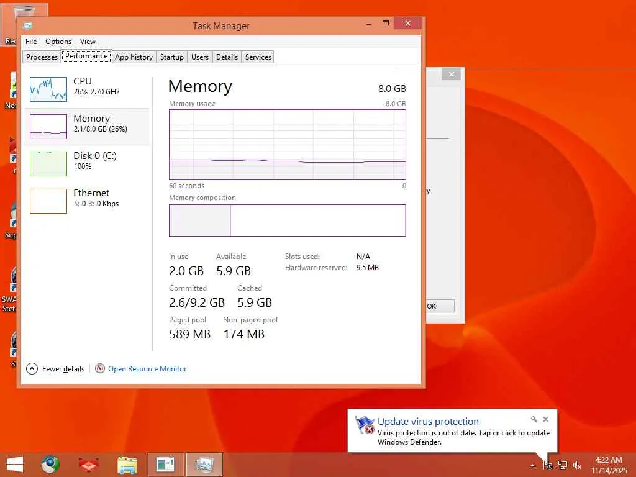Switch to the Details tab
This screenshot has height=477, width=636.
point(227,57)
